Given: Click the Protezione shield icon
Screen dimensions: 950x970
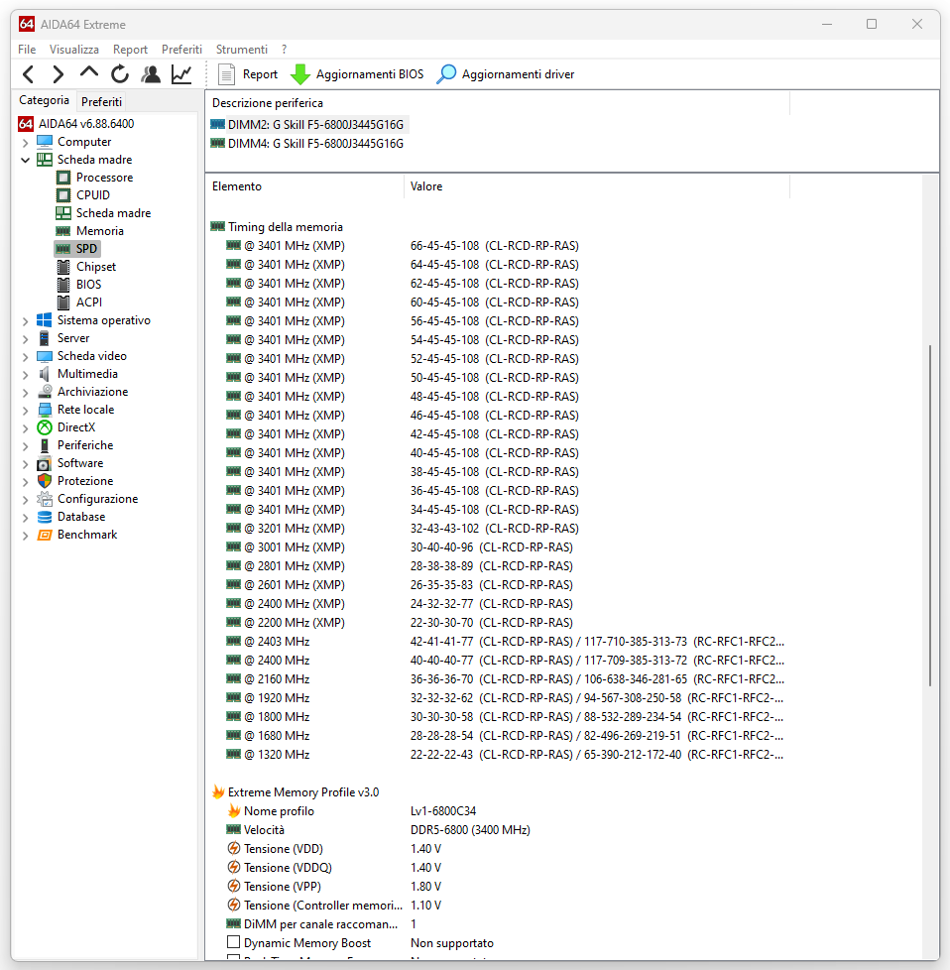Looking at the screenshot, I should coord(45,481).
